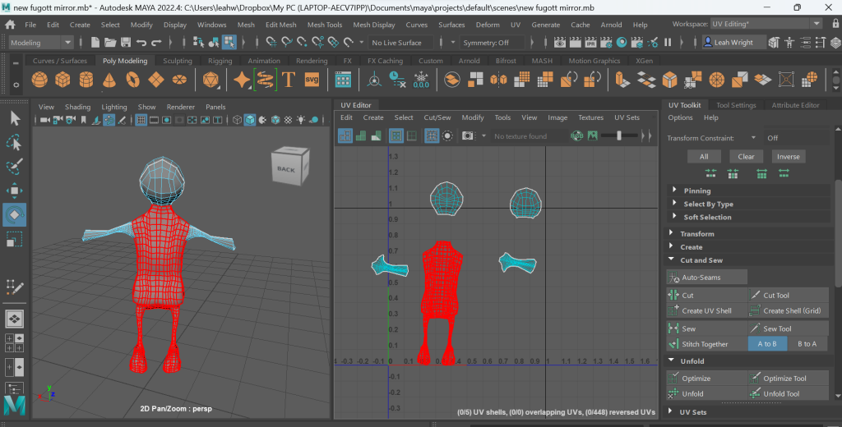Click the Stitch Together button
This screenshot has width=842, height=427.
point(706,344)
